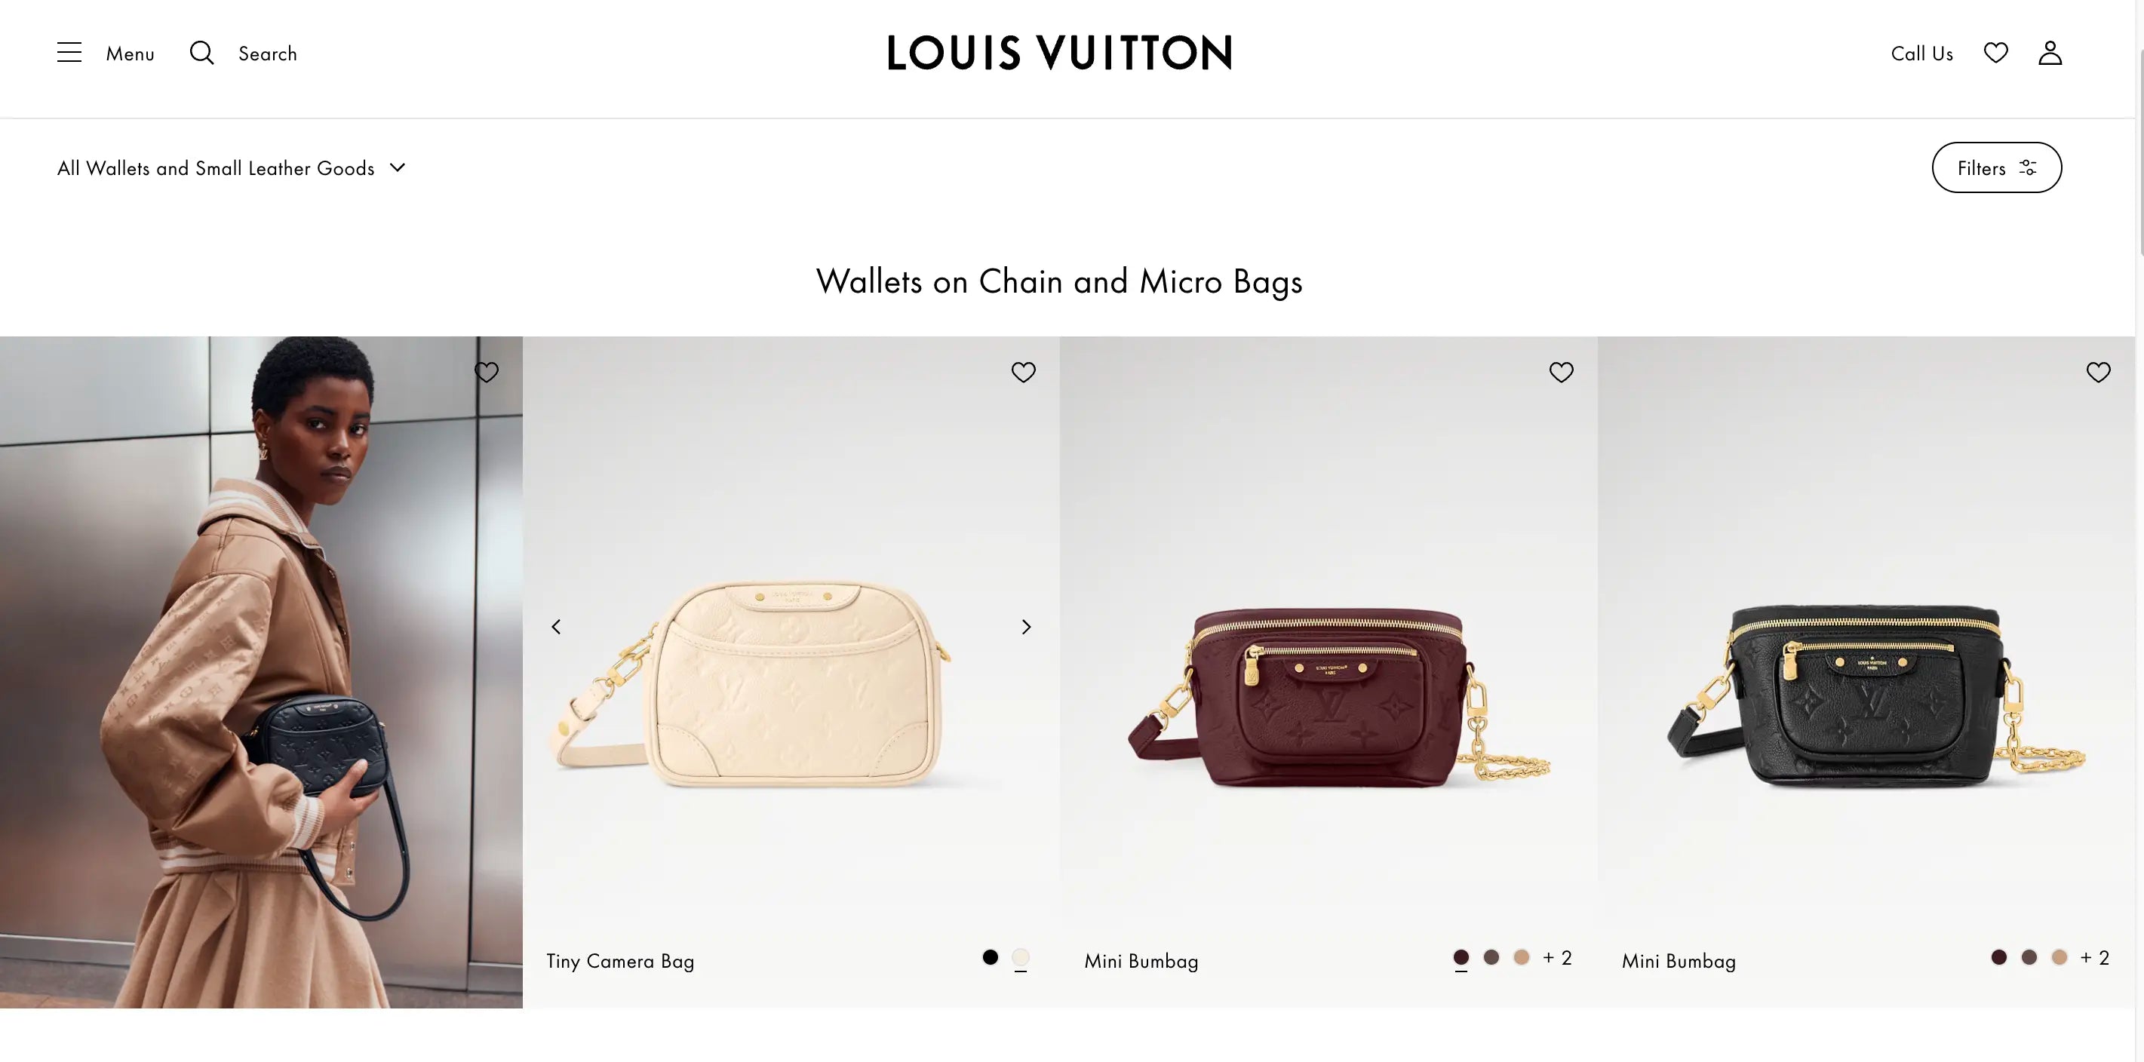Image resolution: width=2144 pixels, height=1062 pixels.
Task: Click the Louis Vuitton logo
Action: [x=1058, y=53]
